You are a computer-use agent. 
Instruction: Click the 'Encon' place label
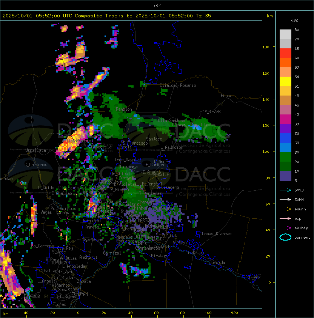pos(226,96)
